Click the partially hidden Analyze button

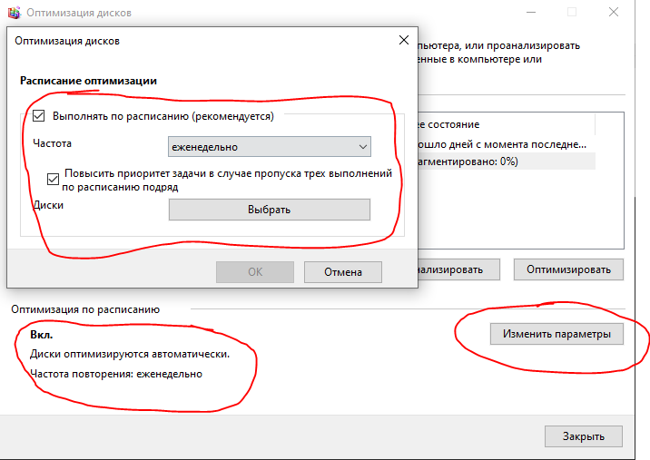[x=458, y=269]
